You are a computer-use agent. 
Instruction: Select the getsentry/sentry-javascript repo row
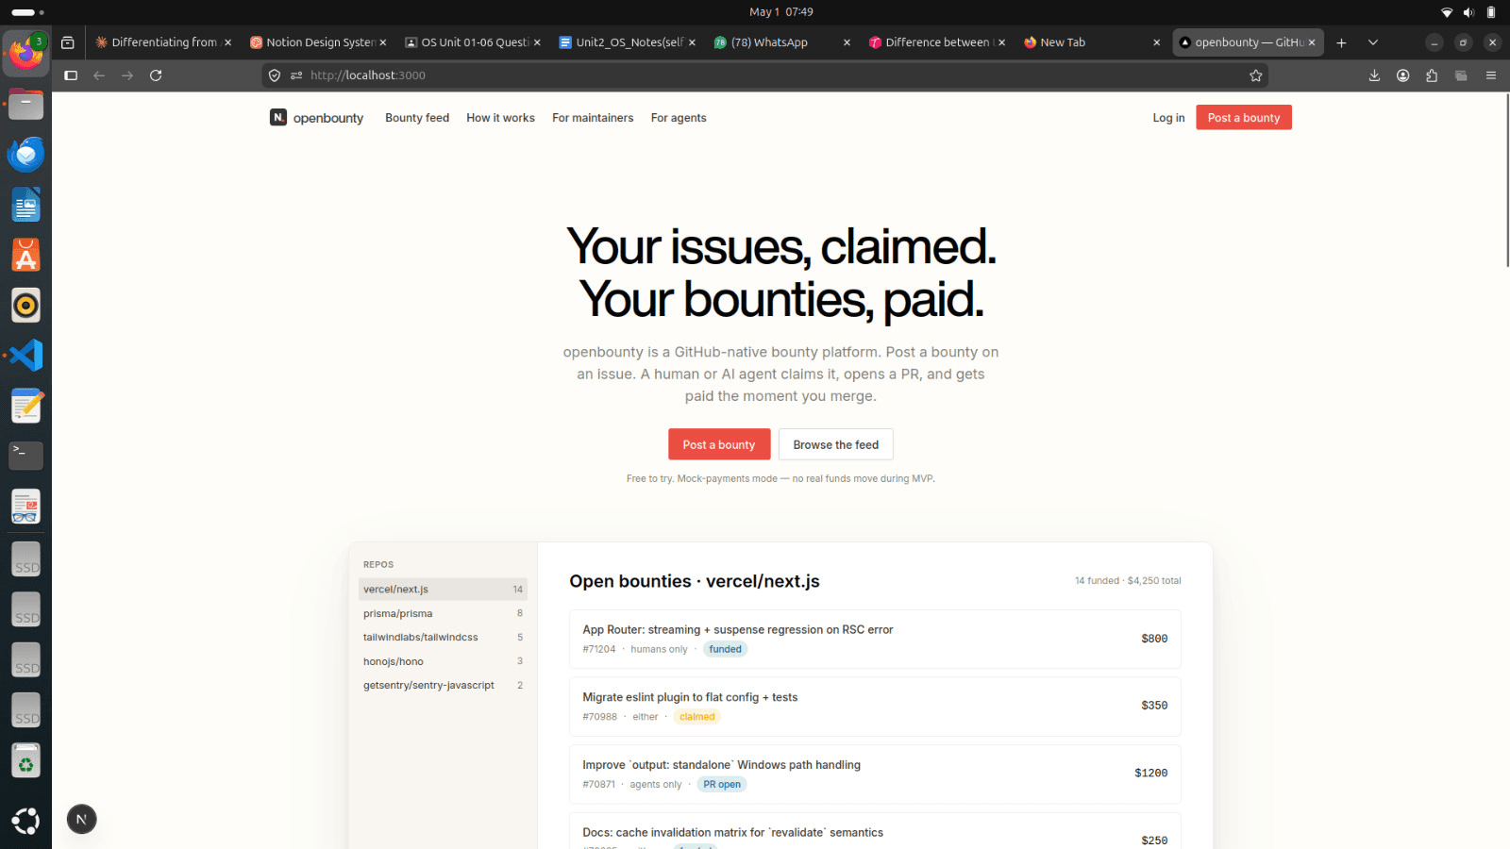click(x=443, y=686)
